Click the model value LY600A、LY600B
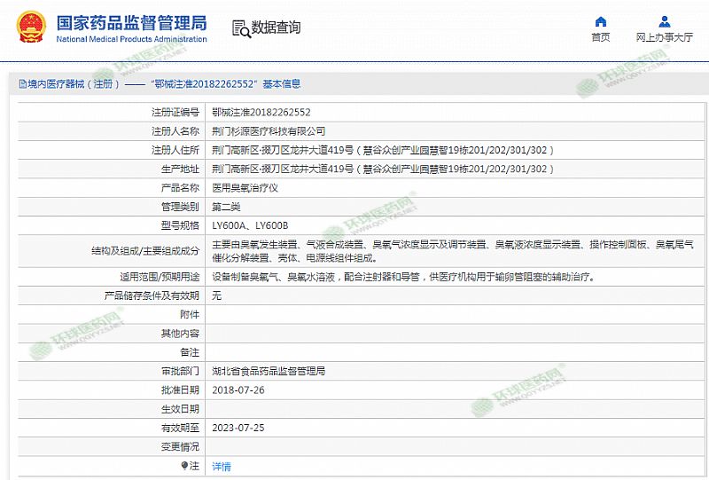The height and width of the screenshot is (480, 709). [250, 225]
